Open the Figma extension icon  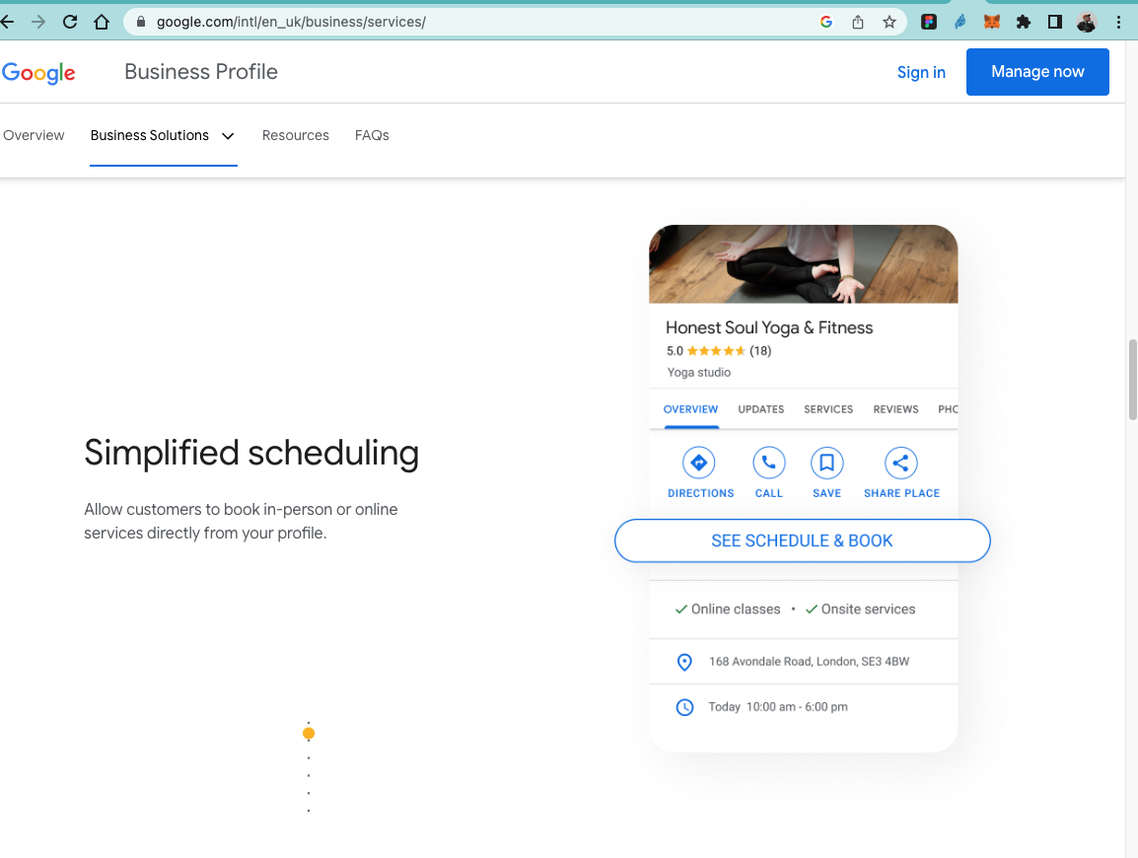pos(929,22)
